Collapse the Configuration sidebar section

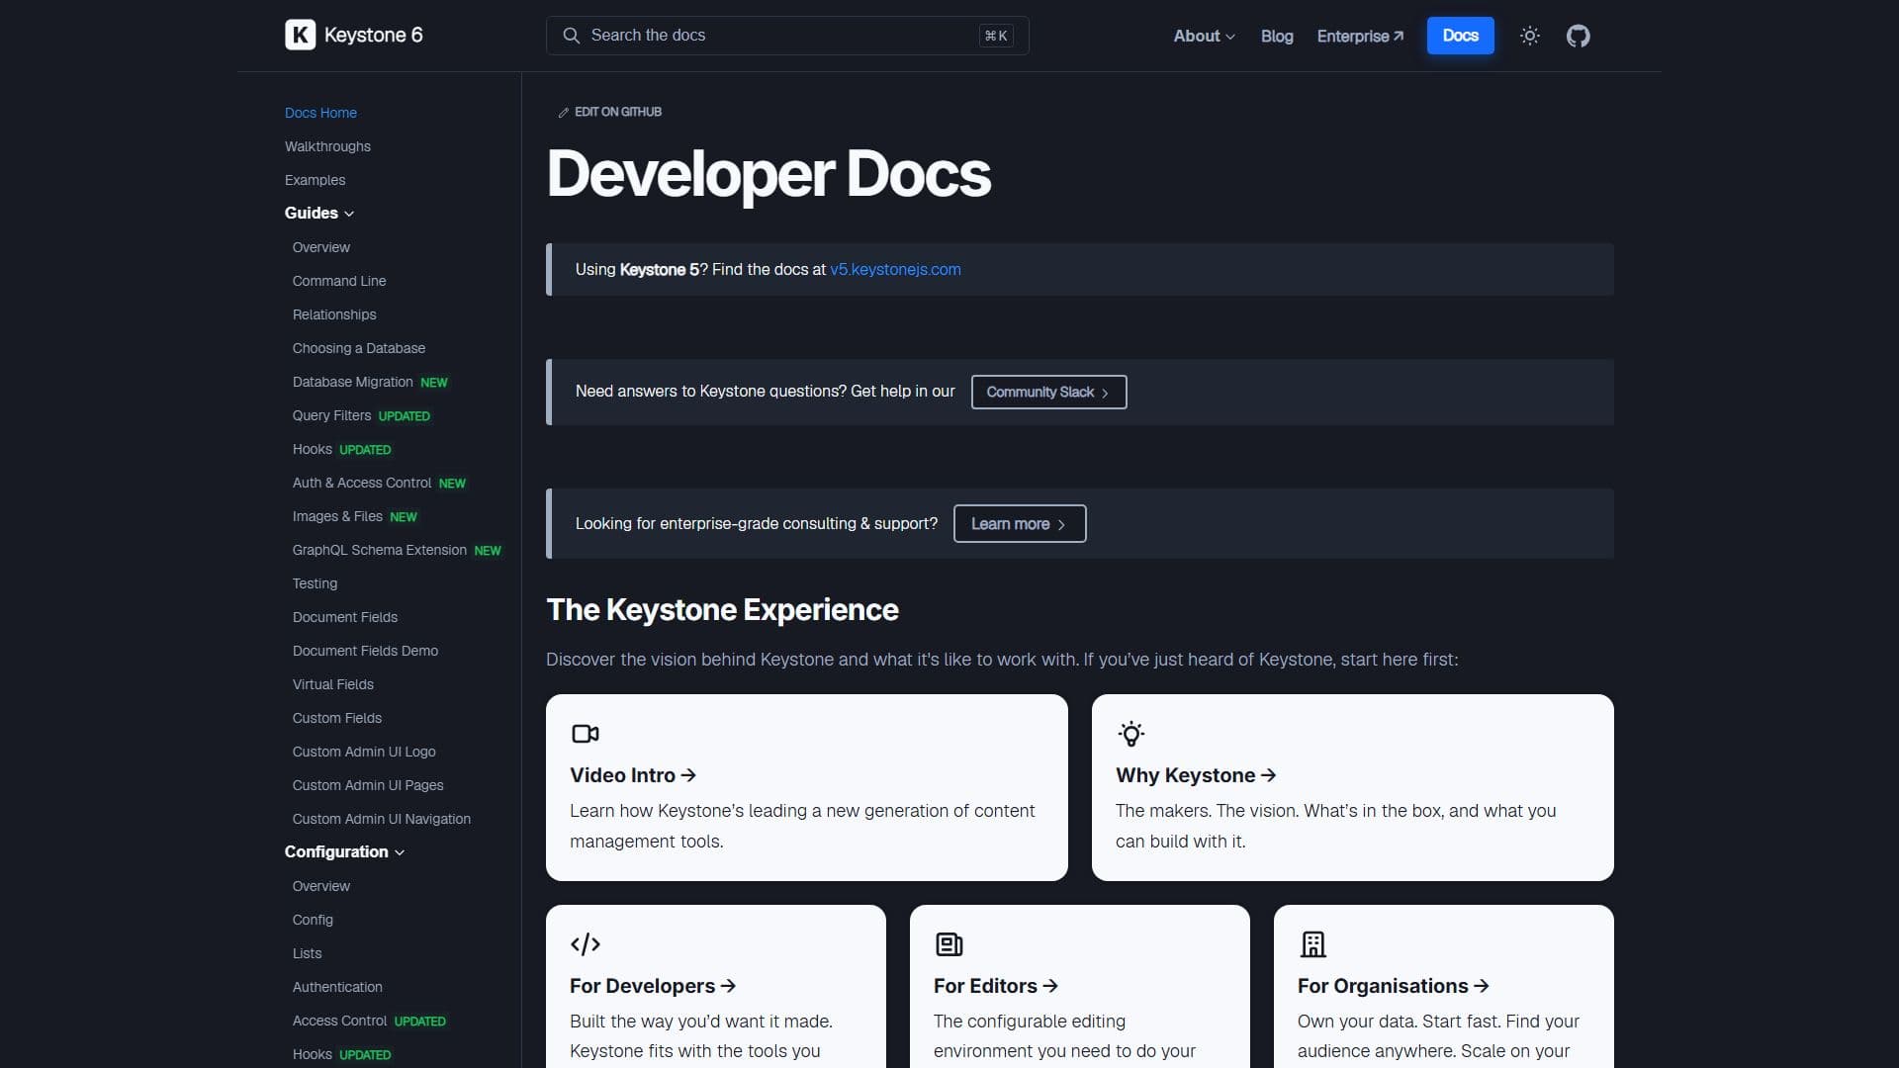click(x=344, y=852)
